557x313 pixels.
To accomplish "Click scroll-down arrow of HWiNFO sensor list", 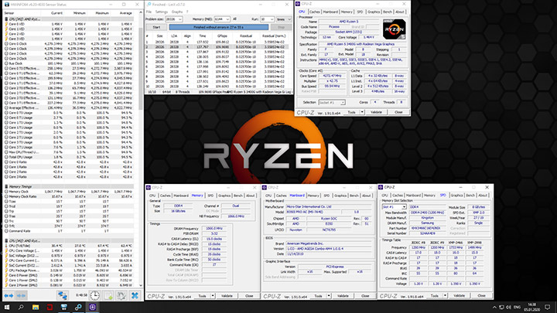I will [141, 285].
